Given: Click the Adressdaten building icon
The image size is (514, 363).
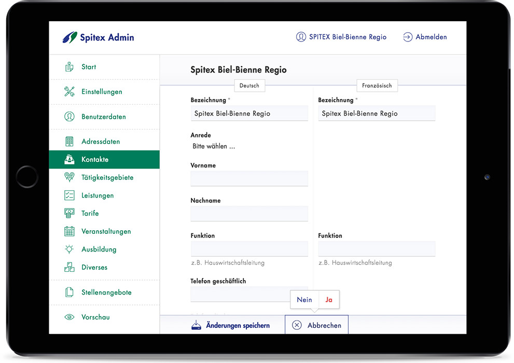Looking at the screenshot, I should point(69,142).
